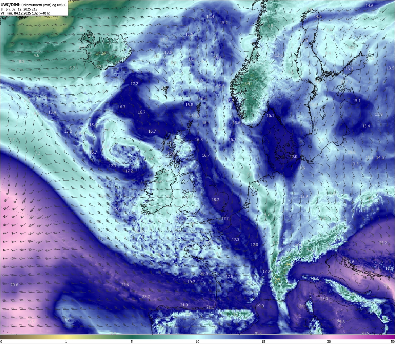Click the "13.9" map value
The height and width of the screenshot is (344, 395).
tap(168, 52)
